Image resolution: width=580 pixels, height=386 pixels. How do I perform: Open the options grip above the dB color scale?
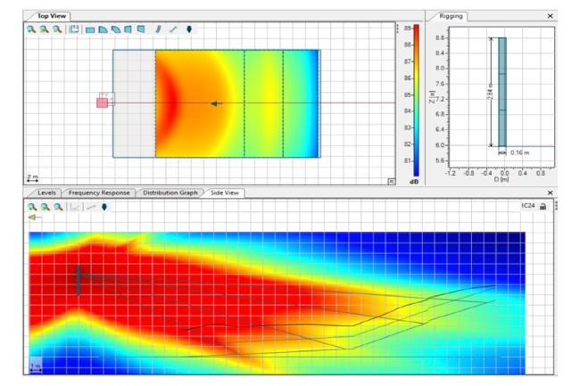[x=397, y=27]
